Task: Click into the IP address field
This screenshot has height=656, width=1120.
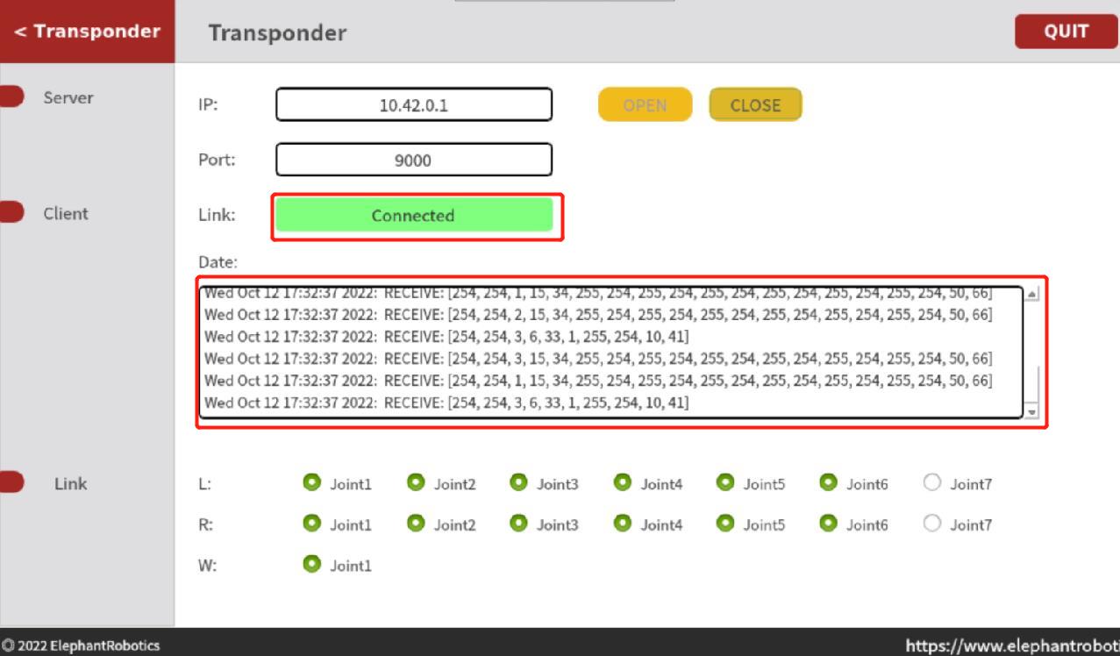Action: pos(414,105)
